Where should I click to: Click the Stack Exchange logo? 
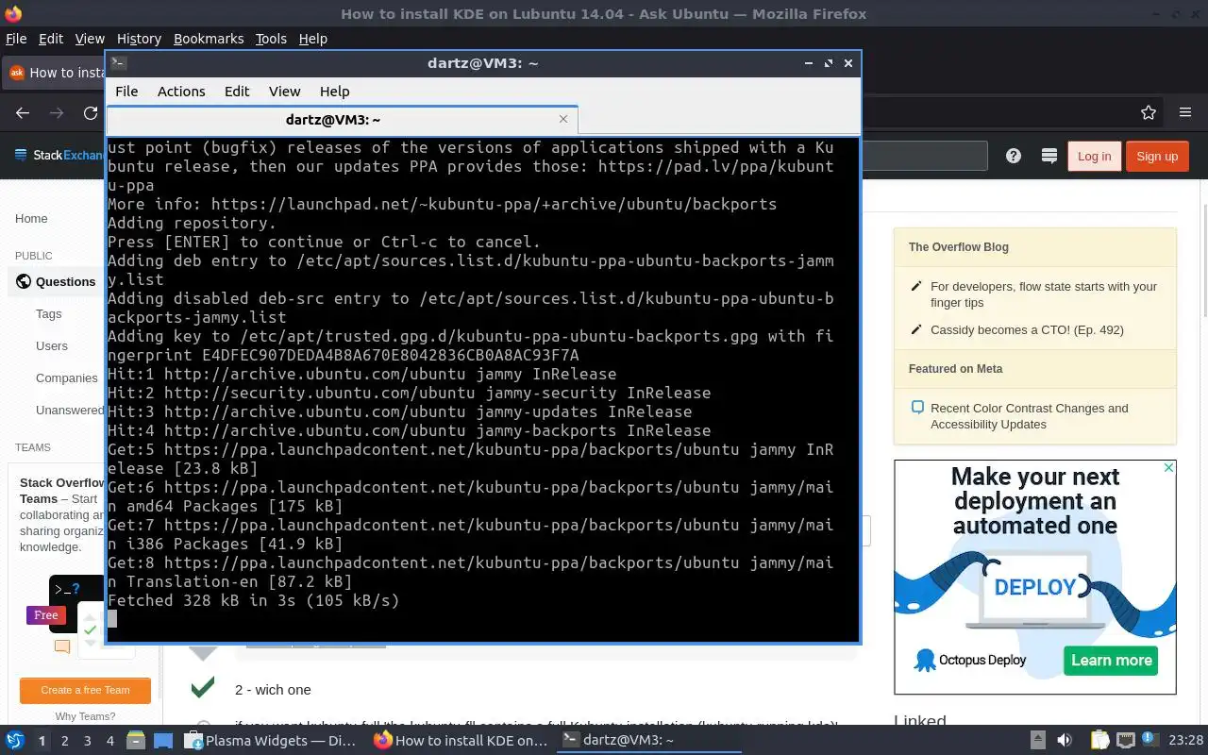(x=59, y=156)
